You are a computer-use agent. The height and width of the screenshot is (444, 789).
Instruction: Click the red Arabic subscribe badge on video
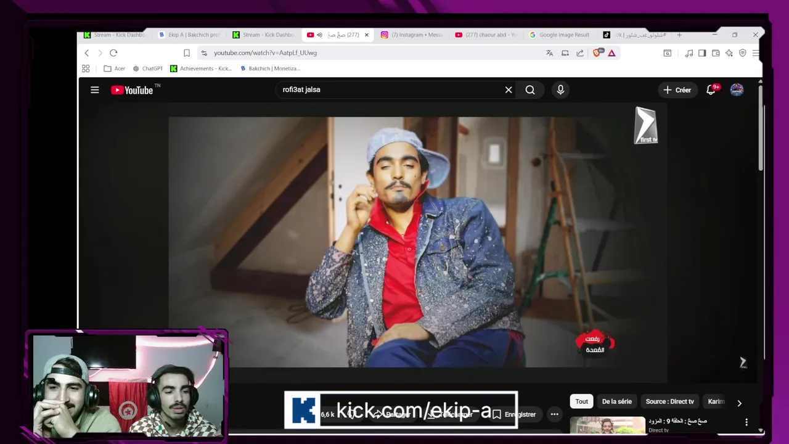(x=595, y=343)
